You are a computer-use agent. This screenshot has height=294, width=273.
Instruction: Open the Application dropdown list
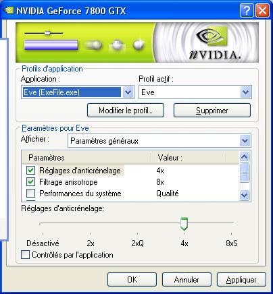pyautogui.click(x=128, y=92)
